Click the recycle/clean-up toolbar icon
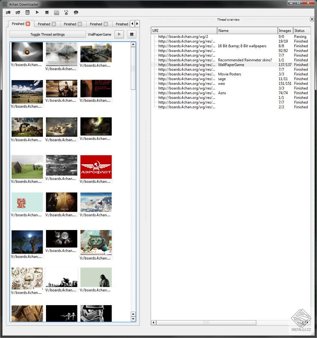Image resolution: width=317 pixels, height=338 pixels. click(66, 13)
